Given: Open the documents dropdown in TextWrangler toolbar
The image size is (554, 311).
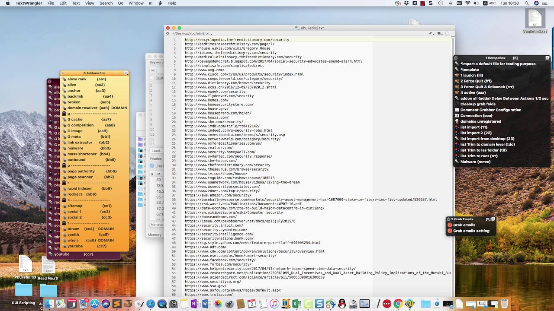Looking at the screenshot, I should tap(440, 33).
